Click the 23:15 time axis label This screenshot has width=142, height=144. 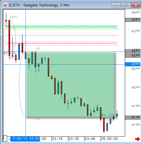[57, 139]
